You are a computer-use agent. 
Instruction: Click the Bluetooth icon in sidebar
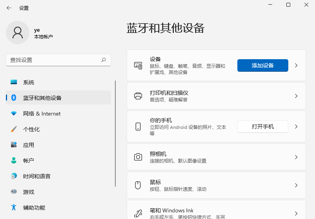14,98
